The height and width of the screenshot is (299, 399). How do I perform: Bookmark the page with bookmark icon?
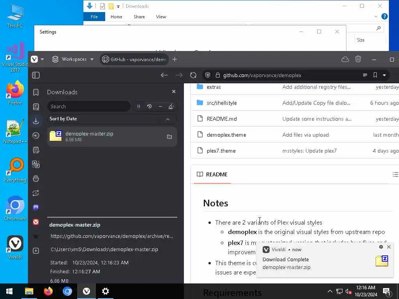click(375, 75)
